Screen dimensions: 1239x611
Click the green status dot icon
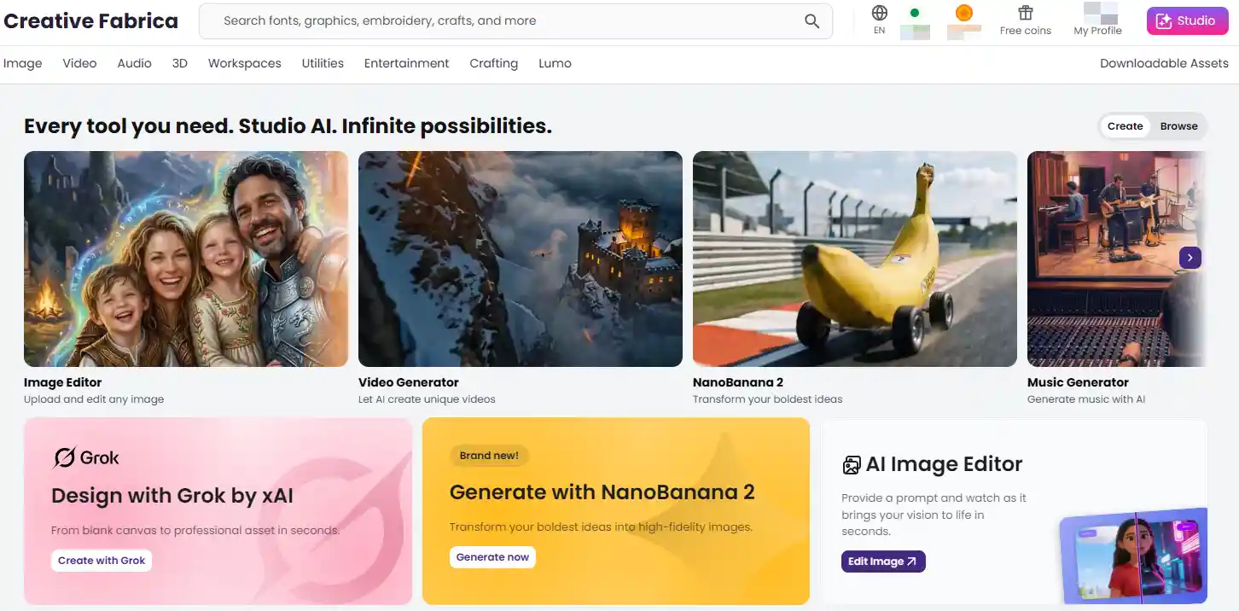tap(915, 13)
